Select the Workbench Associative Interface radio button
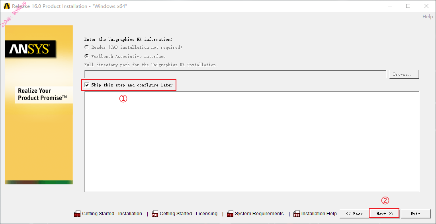The width and height of the screenshot is (436, 224). pyautogui.click(x=87, y=56)
